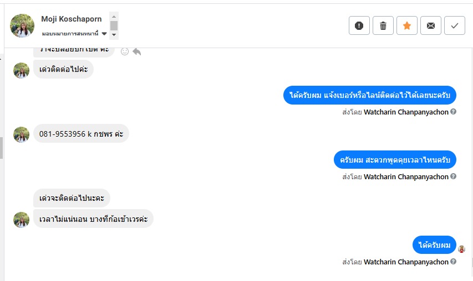Click help icon beside first Watcharin Chanpanyachon label
The width and height of the screenshot is (473, 281).
454,112
